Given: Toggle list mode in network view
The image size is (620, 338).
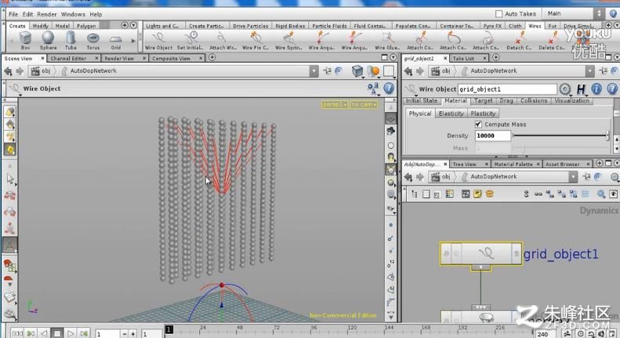Looking at the screenshot, I should (x=426, y=194).
